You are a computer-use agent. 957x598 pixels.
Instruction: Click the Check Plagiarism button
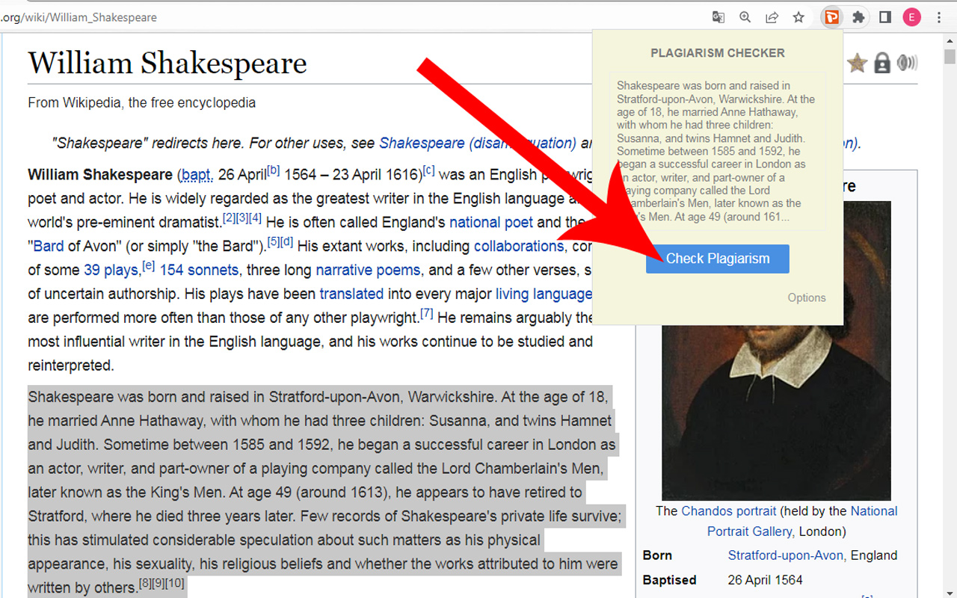(x=718, y=259)
